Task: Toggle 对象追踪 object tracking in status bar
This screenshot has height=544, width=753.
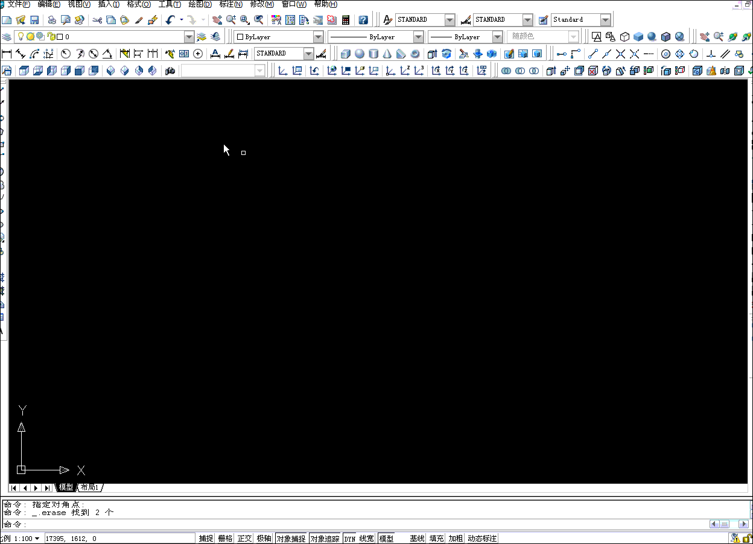Action: click(x=325, y=538)
